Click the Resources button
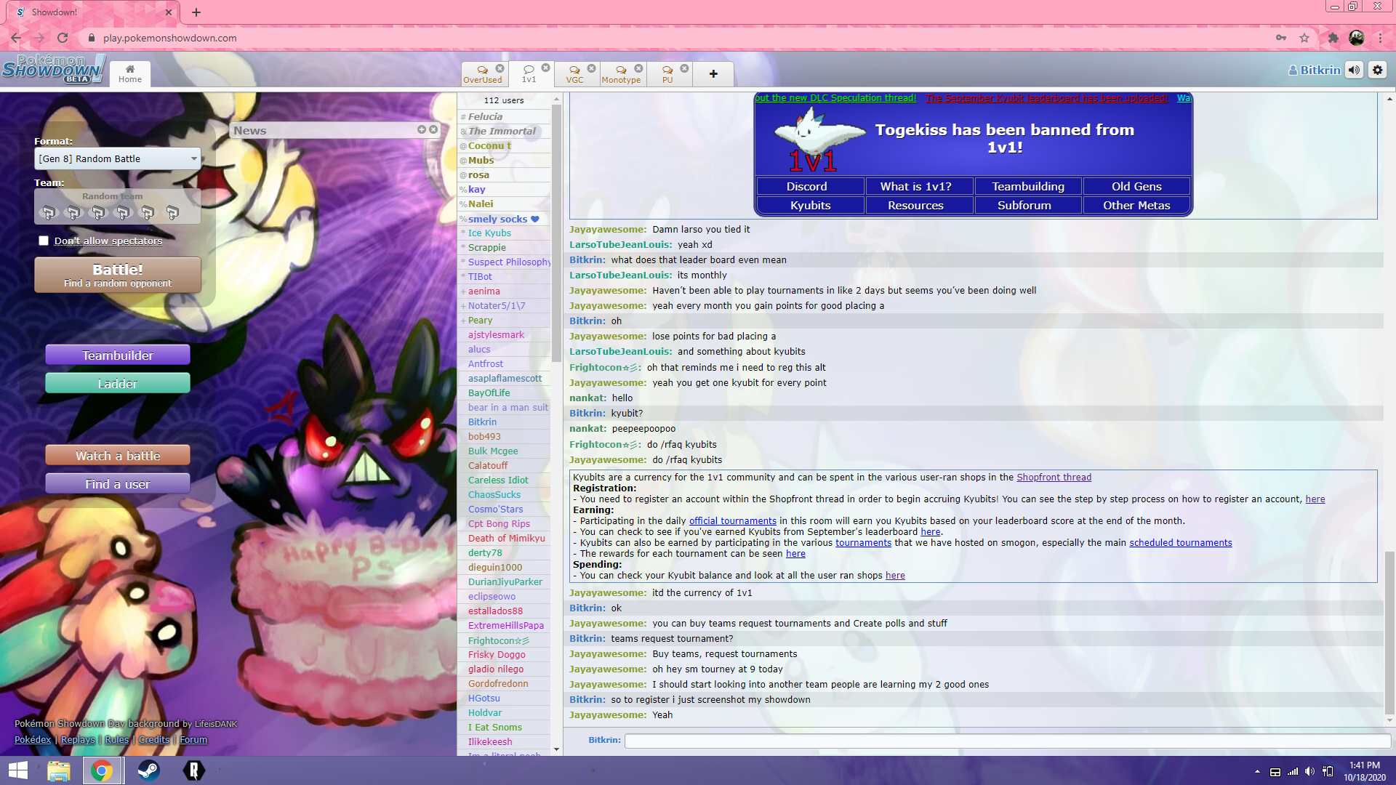Image resolution: width=1396 pixels, height=785 pixels. pos(919,205)
